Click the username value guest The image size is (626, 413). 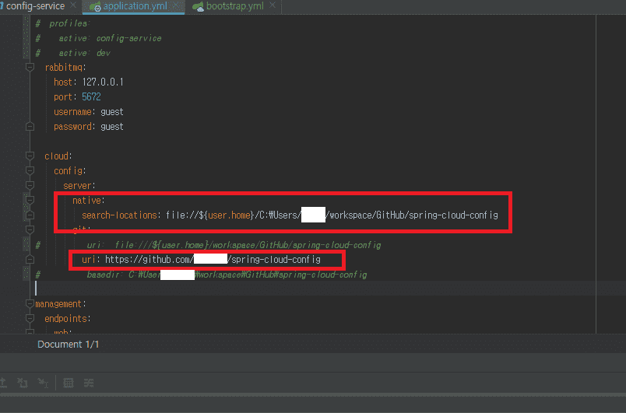pyautogui.click(x=112, y=112)
